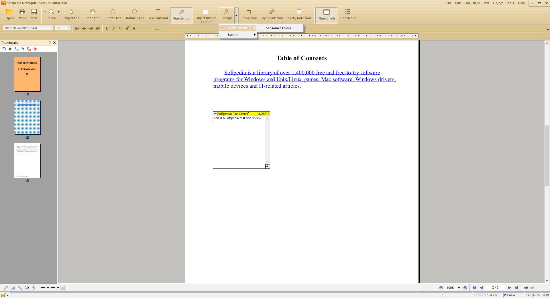
Task: Open the File menu
Action: (x=449, y=3)
